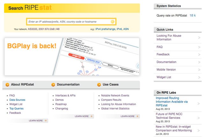
Task: Open Top Queries link
Action: click(x=16, y=109)
